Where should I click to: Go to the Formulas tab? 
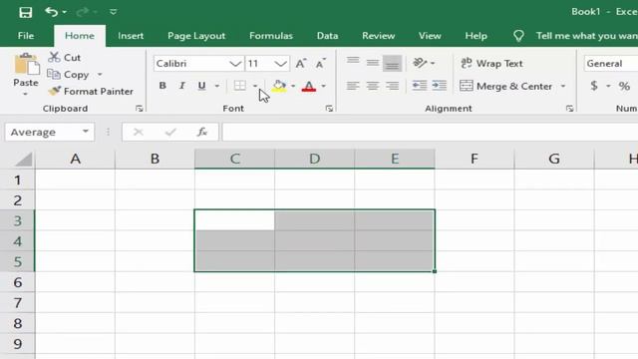coord(271,36)
